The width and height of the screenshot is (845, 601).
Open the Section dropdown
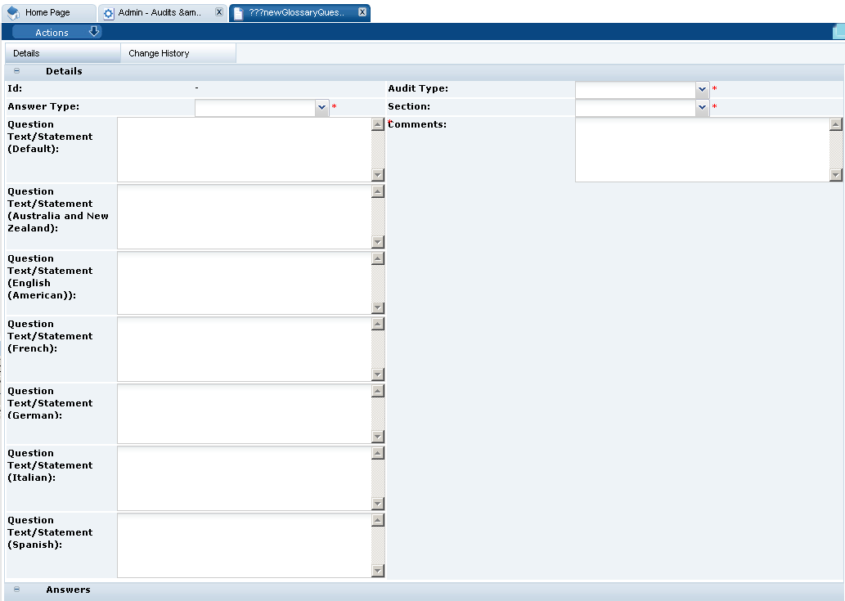pyautogui.click(x=702, y=107)
